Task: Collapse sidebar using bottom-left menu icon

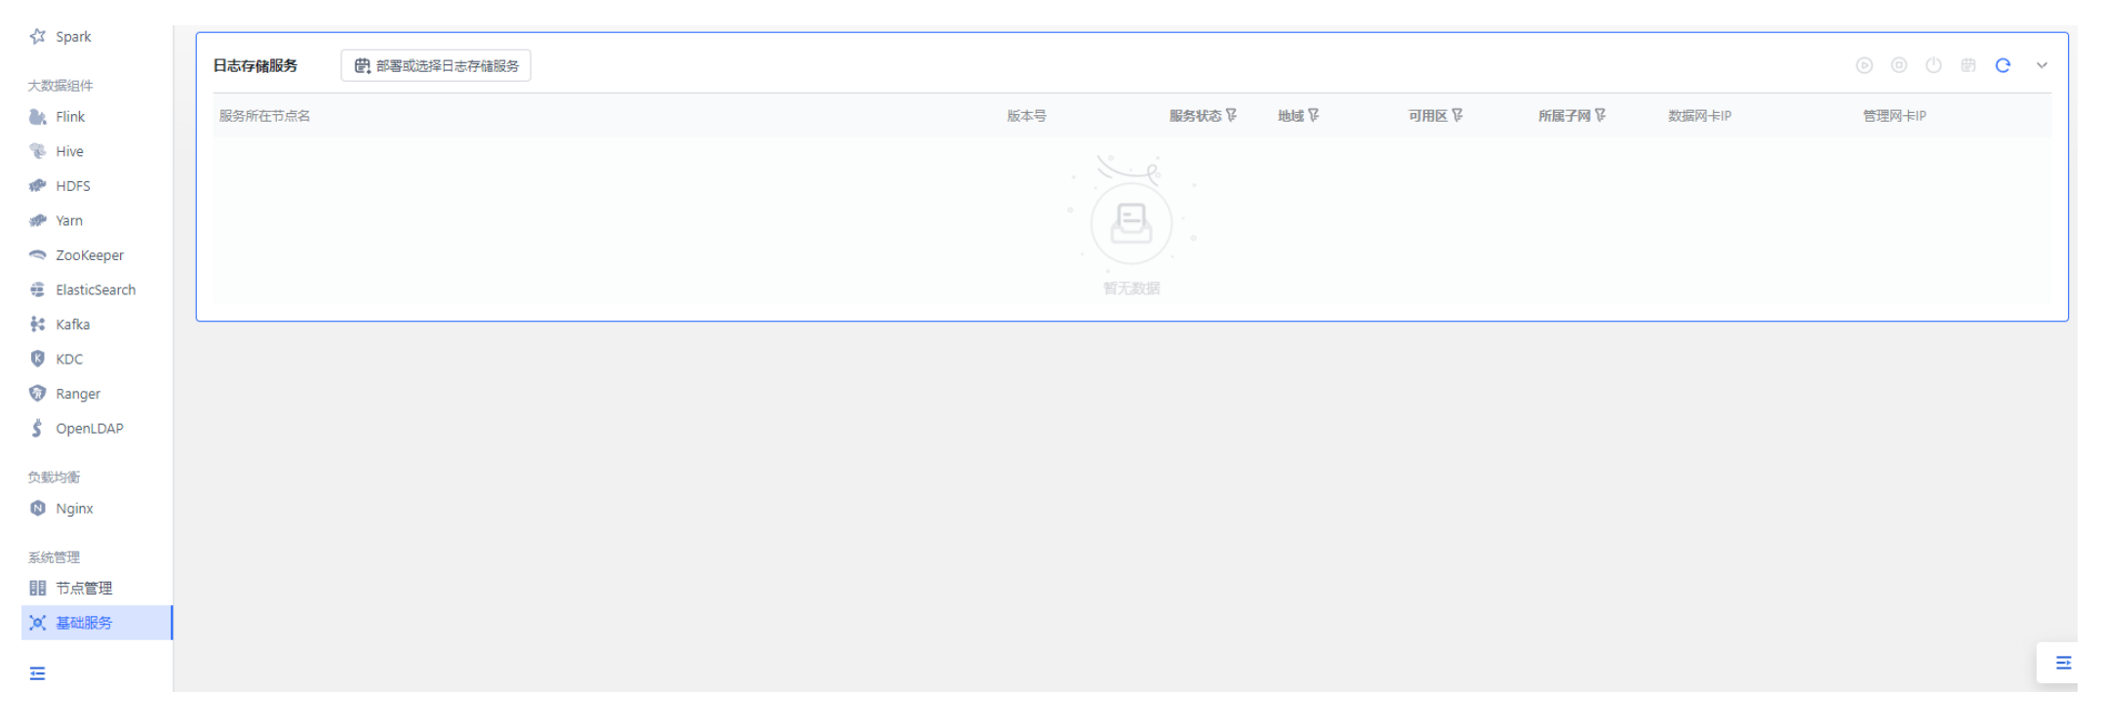Action: tap(37, 673)
